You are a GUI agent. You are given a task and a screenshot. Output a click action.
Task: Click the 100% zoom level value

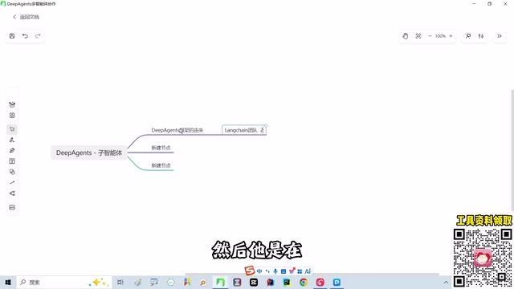[x=440, y=36]
